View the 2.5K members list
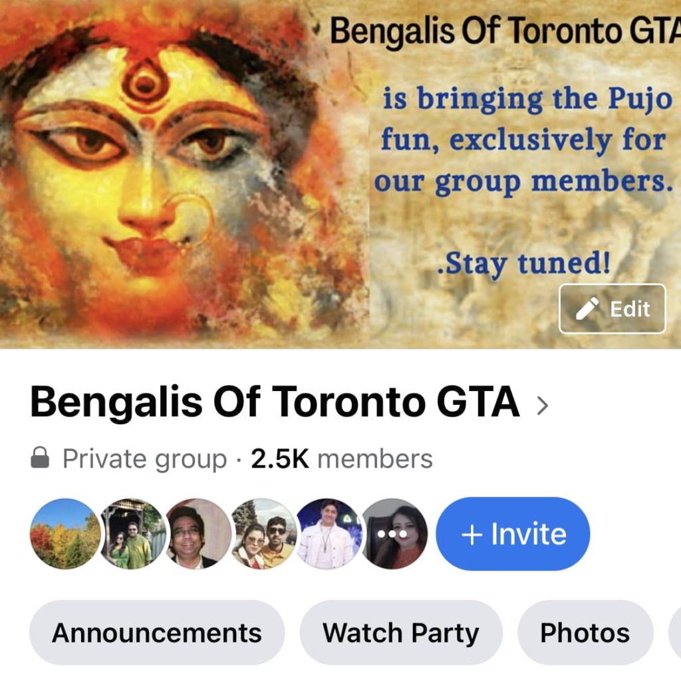Viewport: 681px width, 681px height. click(x=342, y=459)
